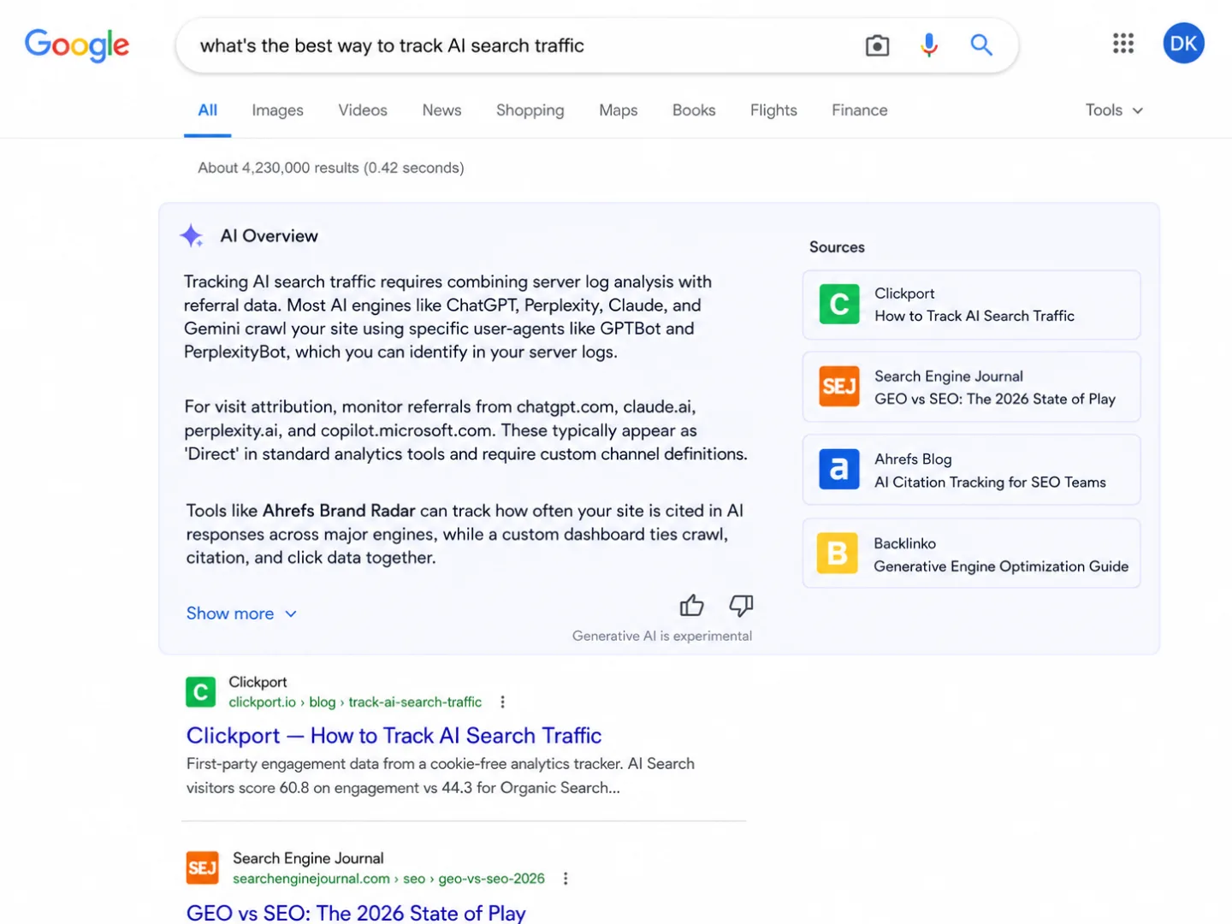Screen dimensions: 1232x924
Task: Click 'Generative AI is experimental' notice
Action: pos(662,636)
